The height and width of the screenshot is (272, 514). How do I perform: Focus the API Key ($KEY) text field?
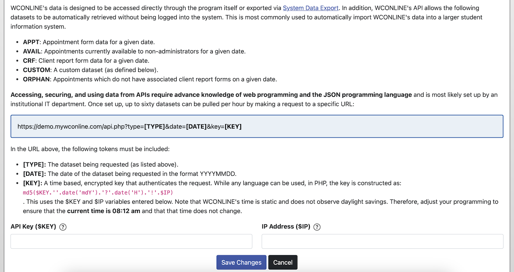(131, 241)
